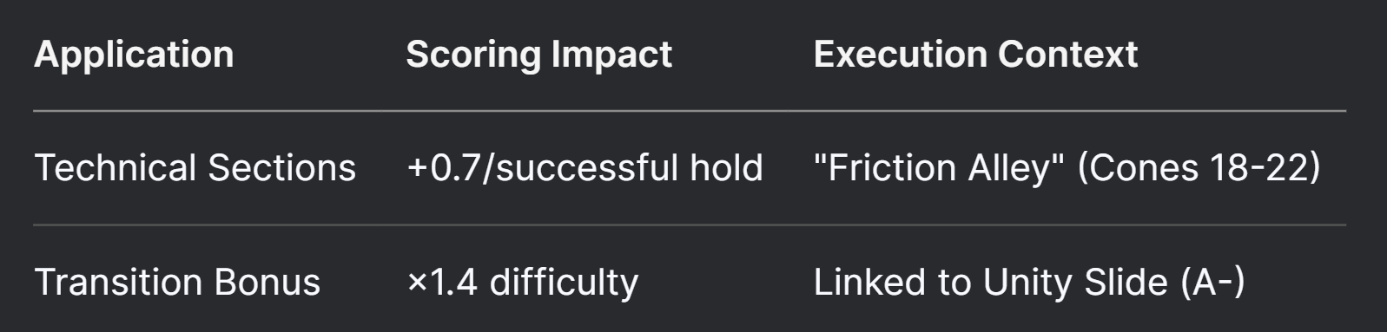Click the +0.7 value text
The image size is (1387, 332).
443,167
